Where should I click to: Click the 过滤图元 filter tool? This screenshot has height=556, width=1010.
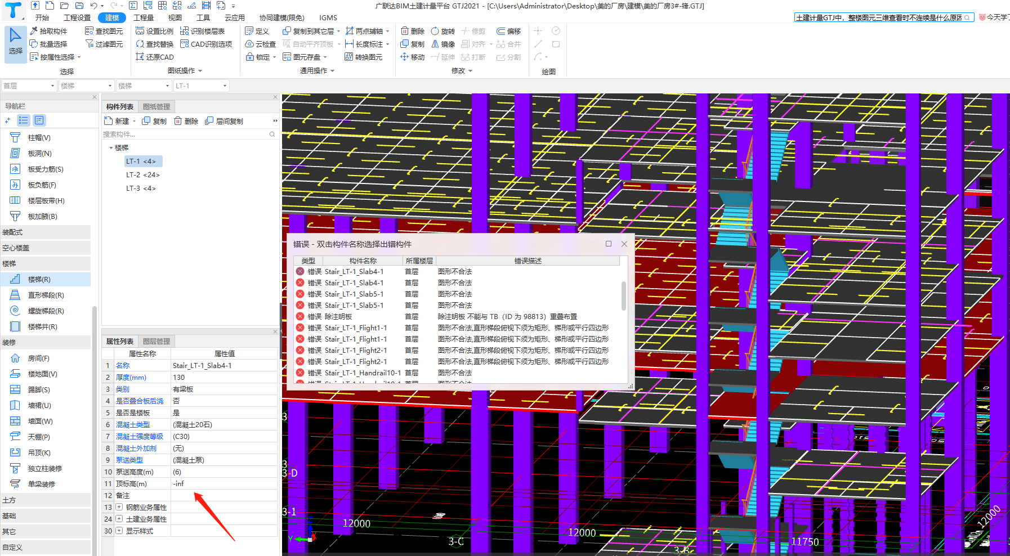(104, 44)
